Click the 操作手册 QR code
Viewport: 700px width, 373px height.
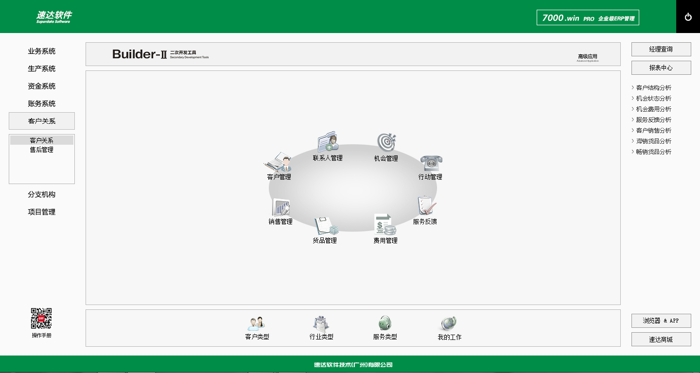point(41,319)
